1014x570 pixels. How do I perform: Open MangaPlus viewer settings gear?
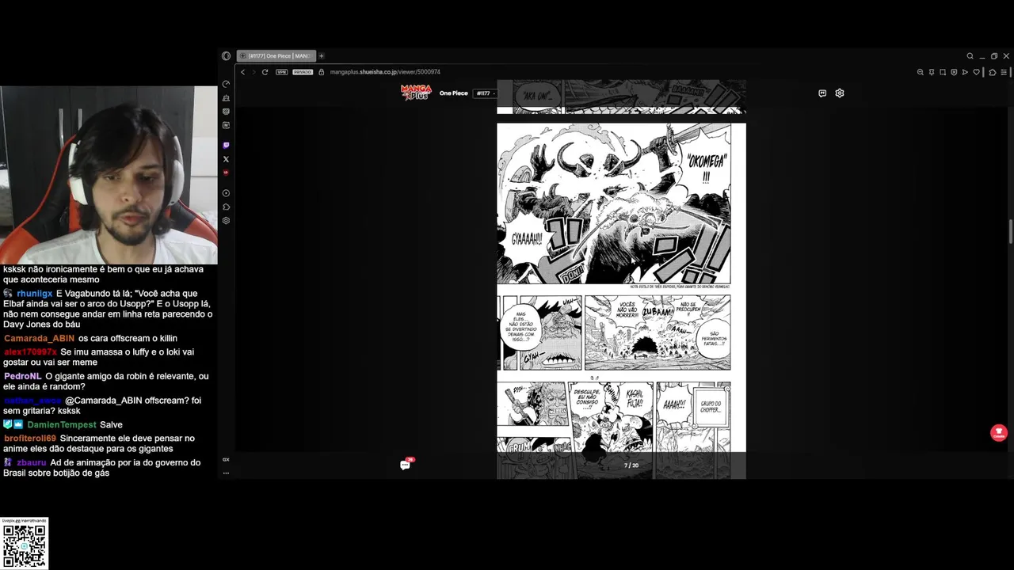pyautogui.click(x=840, y=93)
